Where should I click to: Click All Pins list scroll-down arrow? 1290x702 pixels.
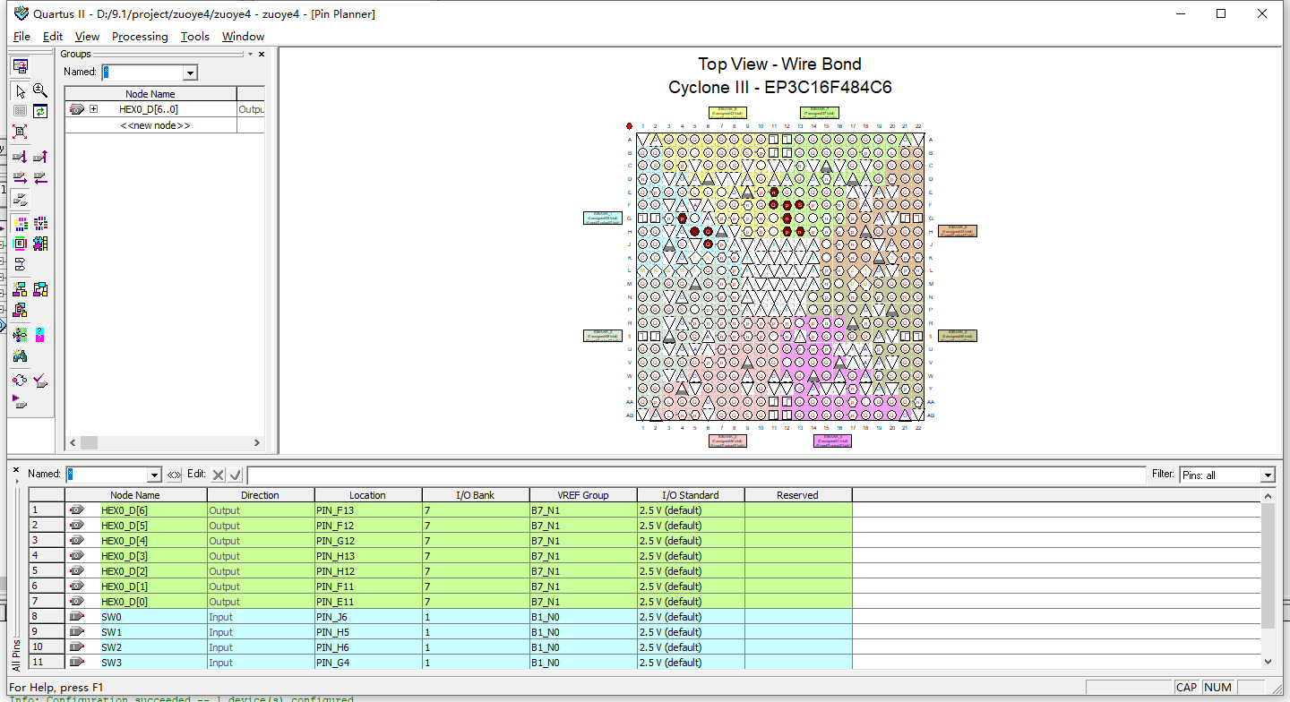click(x=1268, y=662)
